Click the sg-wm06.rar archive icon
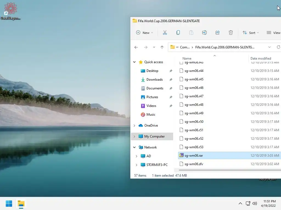This screenshot has height=210, width=281. (181, 155)
